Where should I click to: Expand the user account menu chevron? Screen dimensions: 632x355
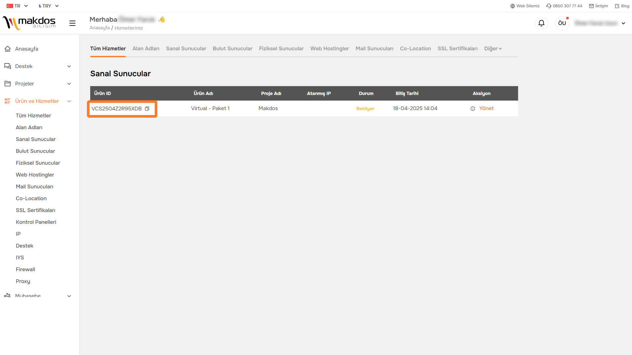point(623,23)
